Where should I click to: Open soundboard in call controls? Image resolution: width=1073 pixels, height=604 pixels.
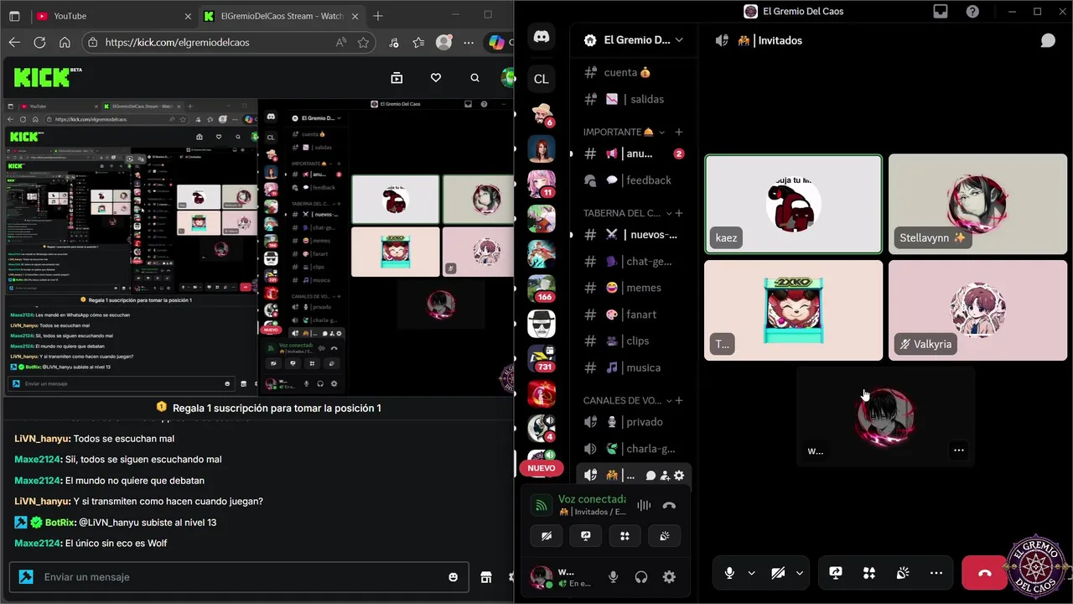(903, 573)
